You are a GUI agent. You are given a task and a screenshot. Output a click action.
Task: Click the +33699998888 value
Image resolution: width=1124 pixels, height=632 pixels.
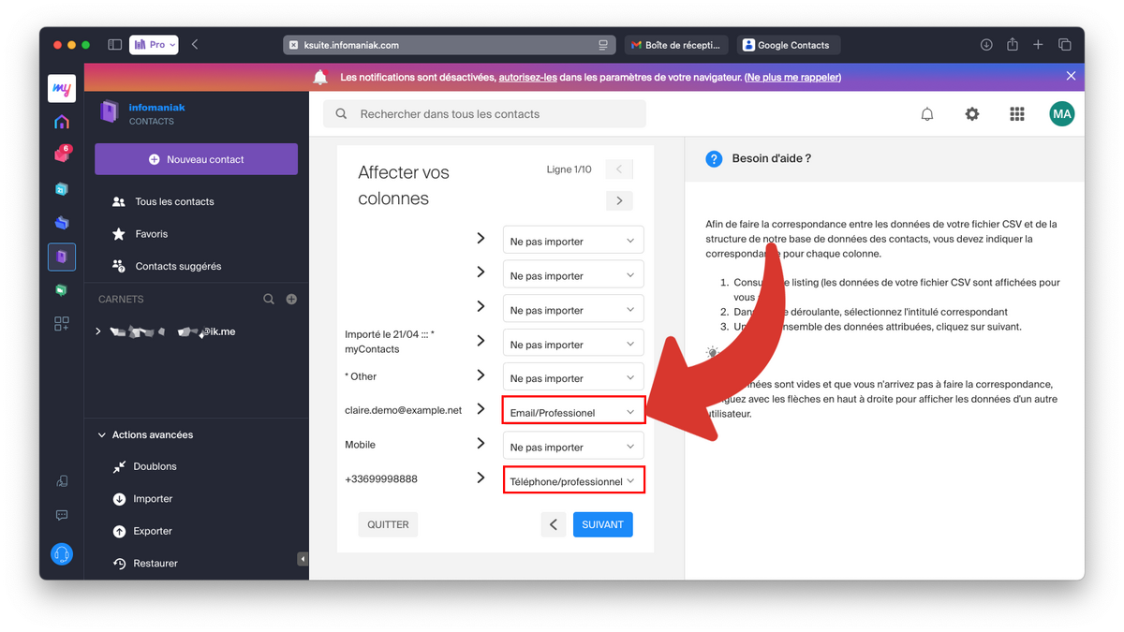point(381,478)
